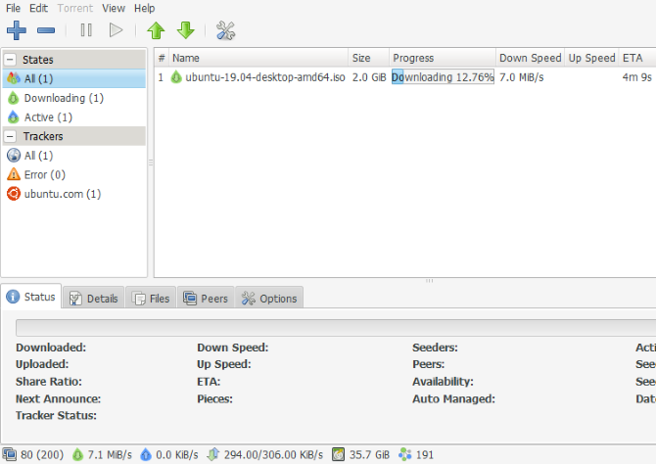656x464 pixels.
Task: Click the Error warning triangle icon
Action: tap(14, 174)
